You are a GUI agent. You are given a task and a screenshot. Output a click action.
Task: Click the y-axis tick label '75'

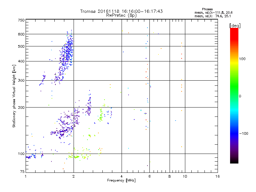pos(22,172)
